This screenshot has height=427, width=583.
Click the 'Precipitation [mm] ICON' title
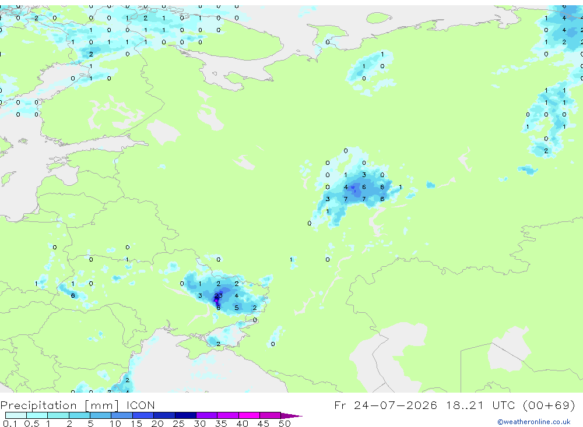[78, 405]
